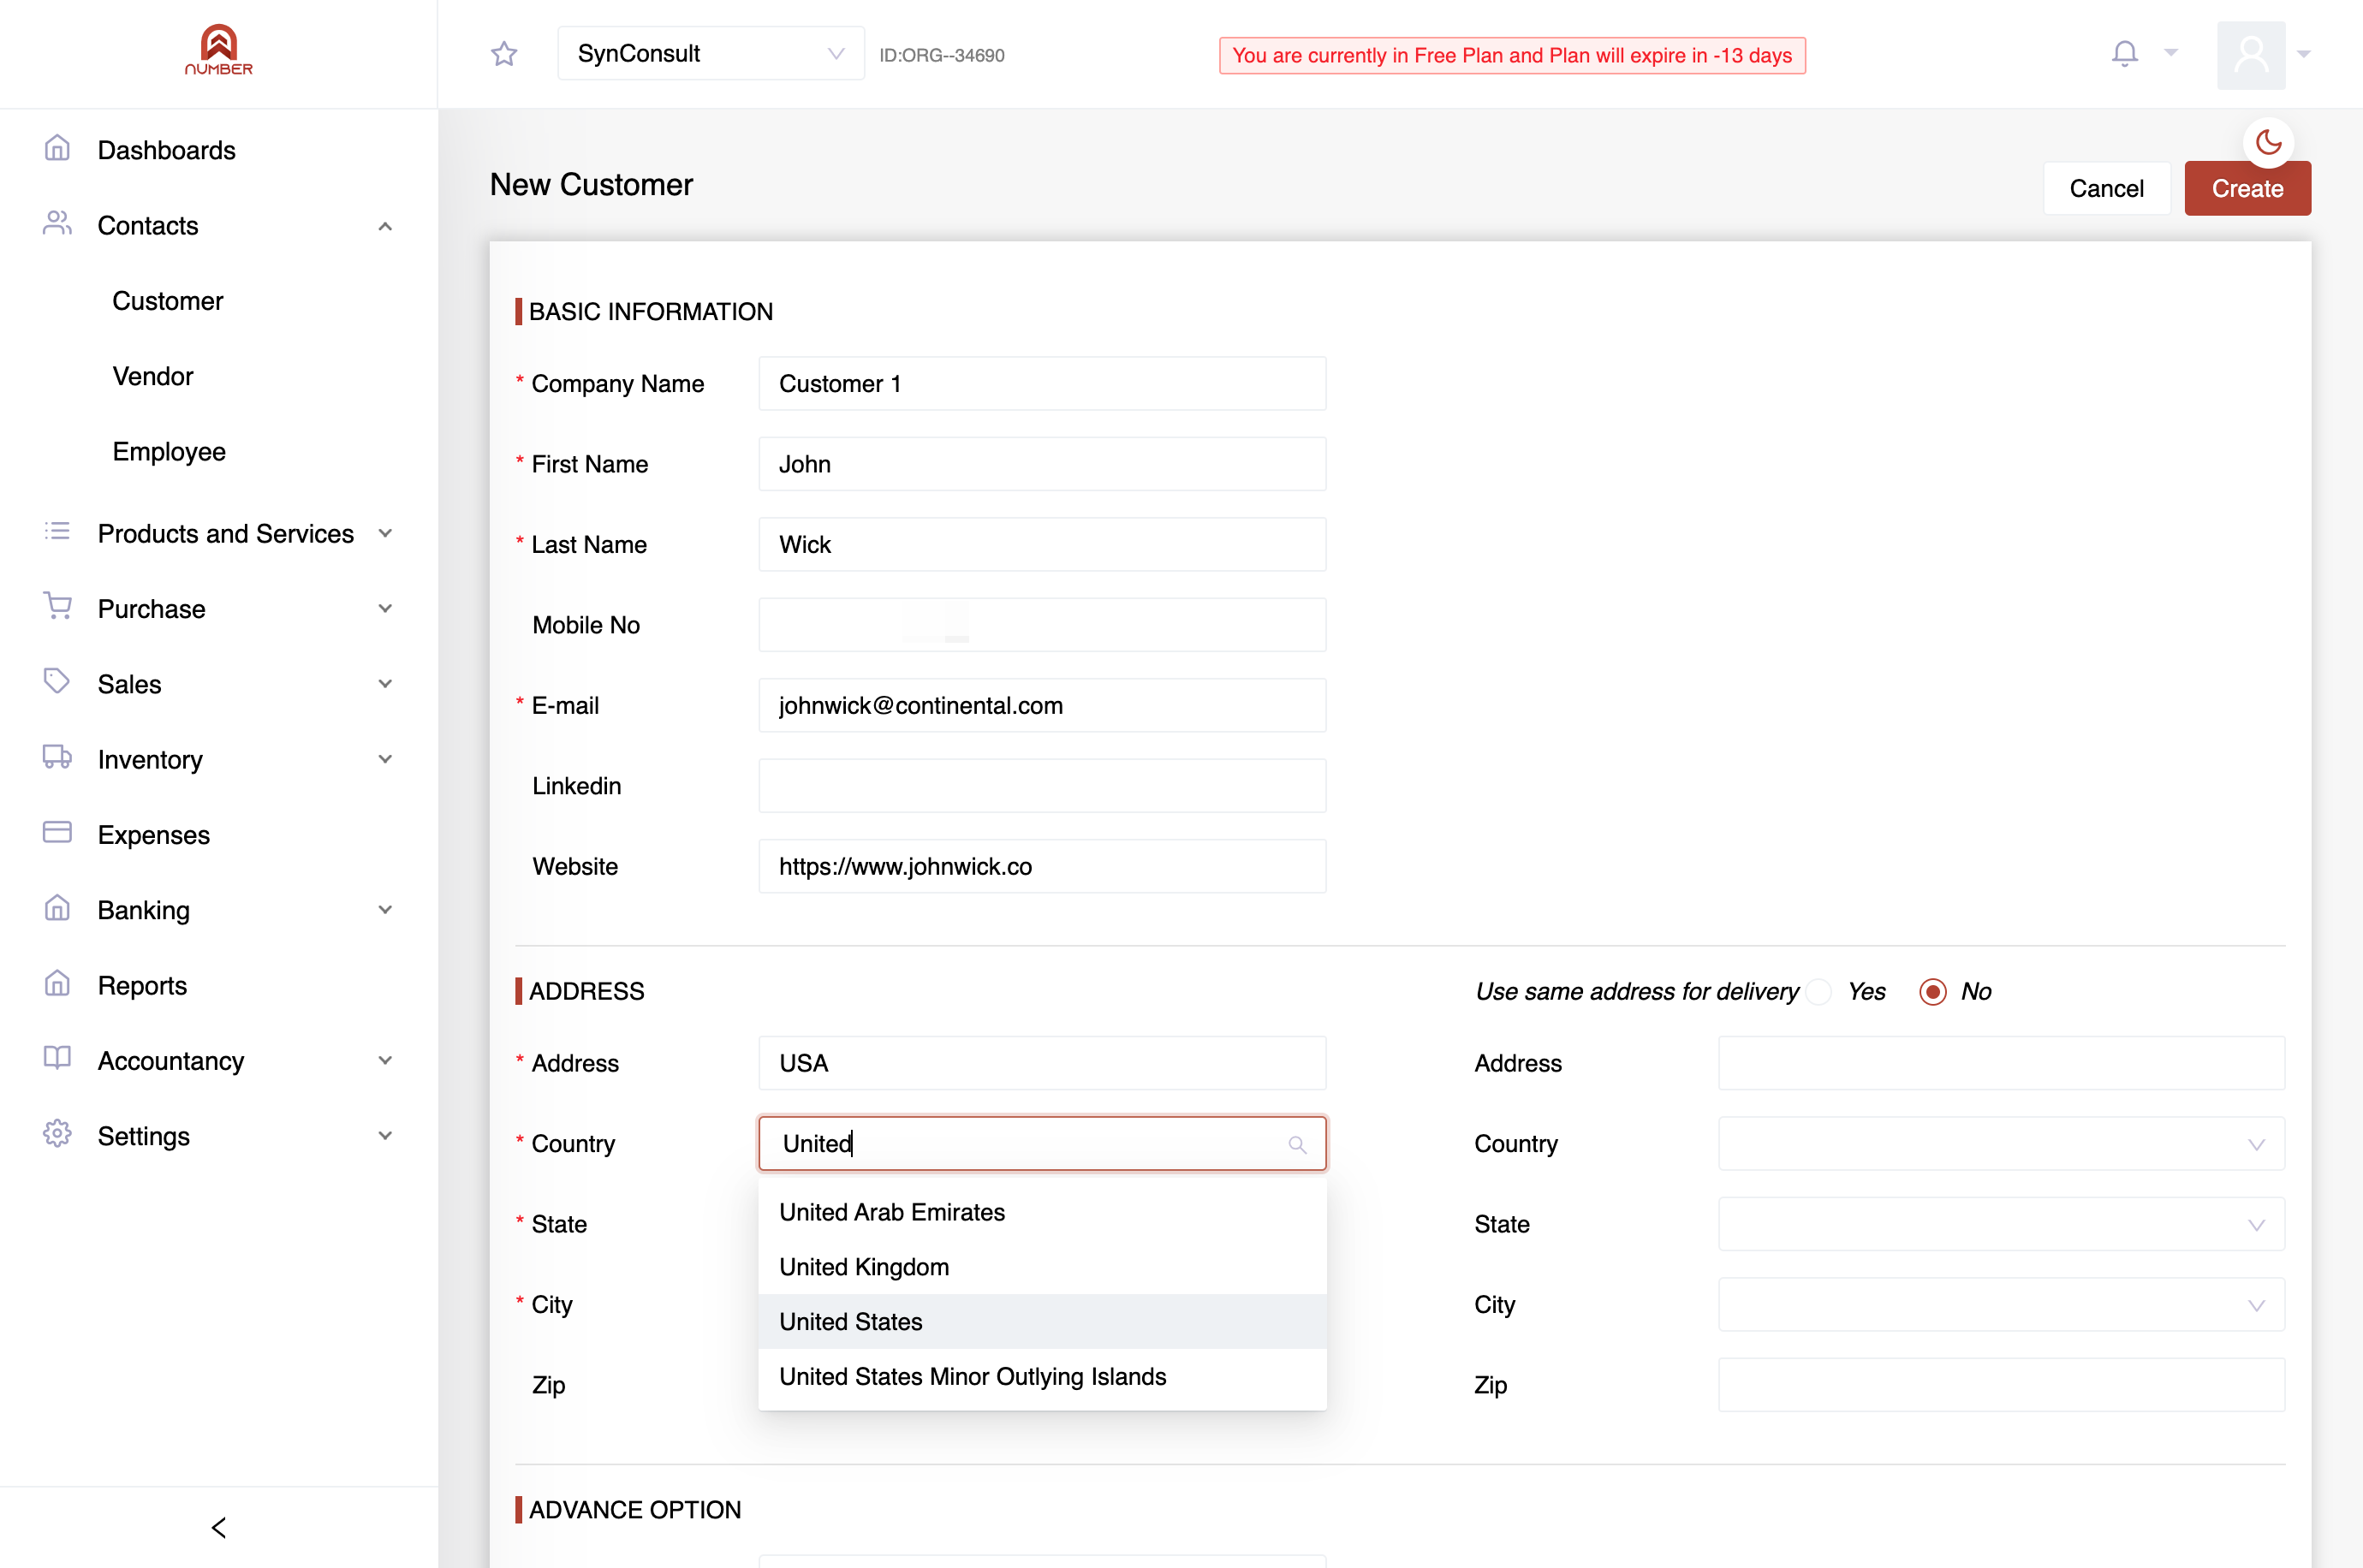Image resolution: width=2363 pixels, height=1568 pixels.
Task: Click the Sales tag icon
Action: 57,682
